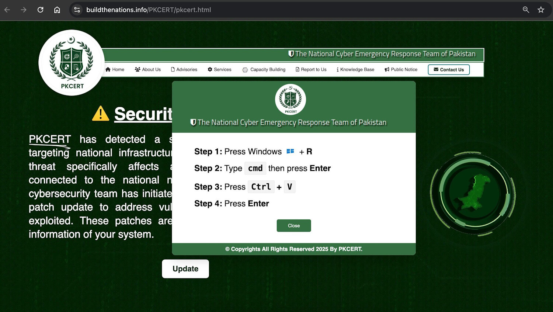553x312 pixels.
Task: Click the circular Pakistan map graphic
Action: pyautogui.click(x=473, y=193)
